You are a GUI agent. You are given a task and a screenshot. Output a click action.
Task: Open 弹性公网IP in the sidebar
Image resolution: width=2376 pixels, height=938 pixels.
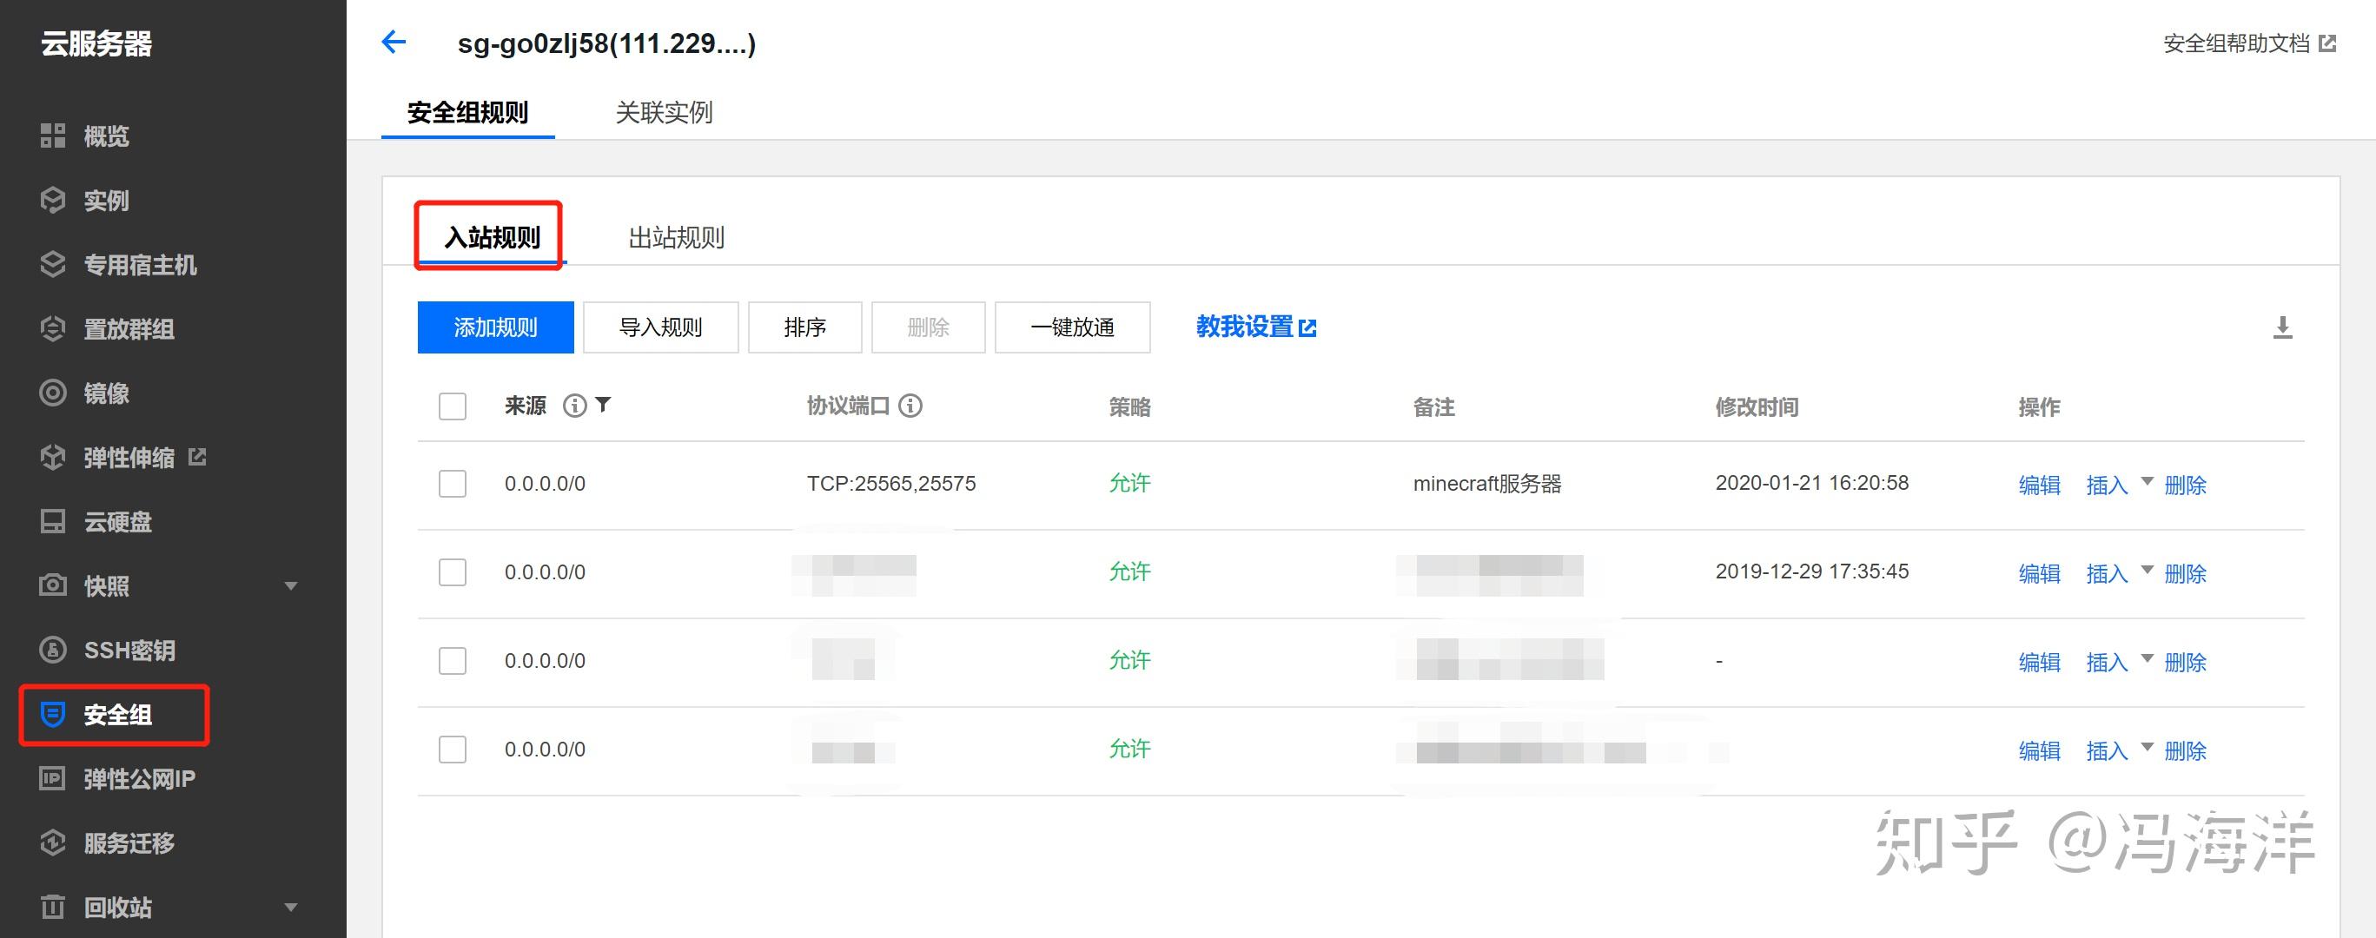139,779
